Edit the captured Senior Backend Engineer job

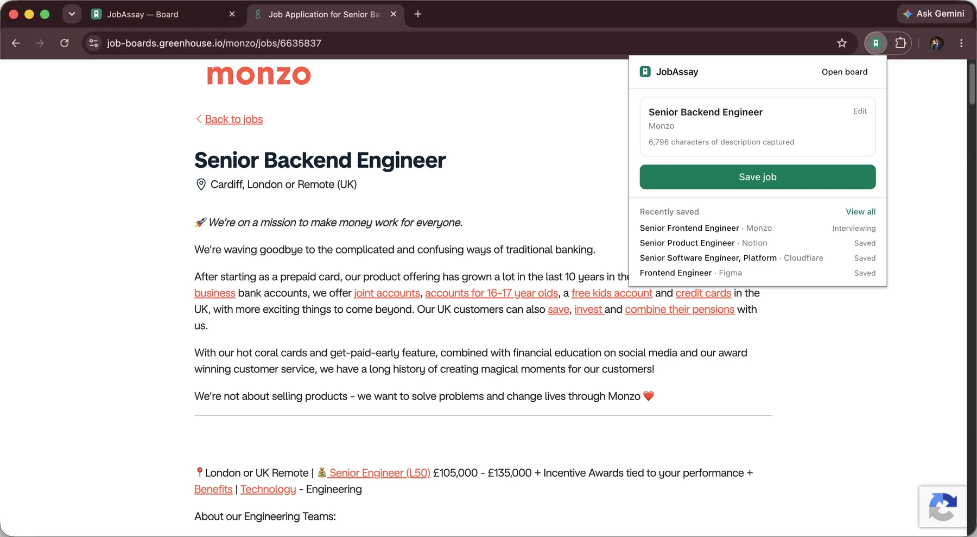[x=860, y=111]
